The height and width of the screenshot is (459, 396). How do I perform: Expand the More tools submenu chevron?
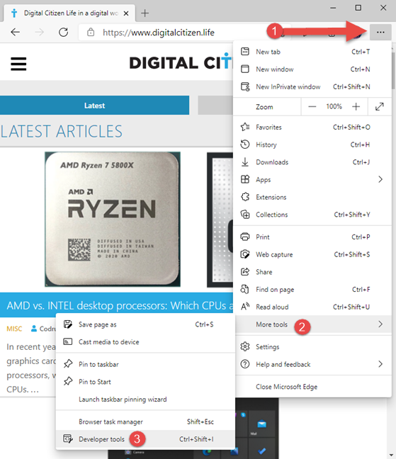click(x=380, y=324)
